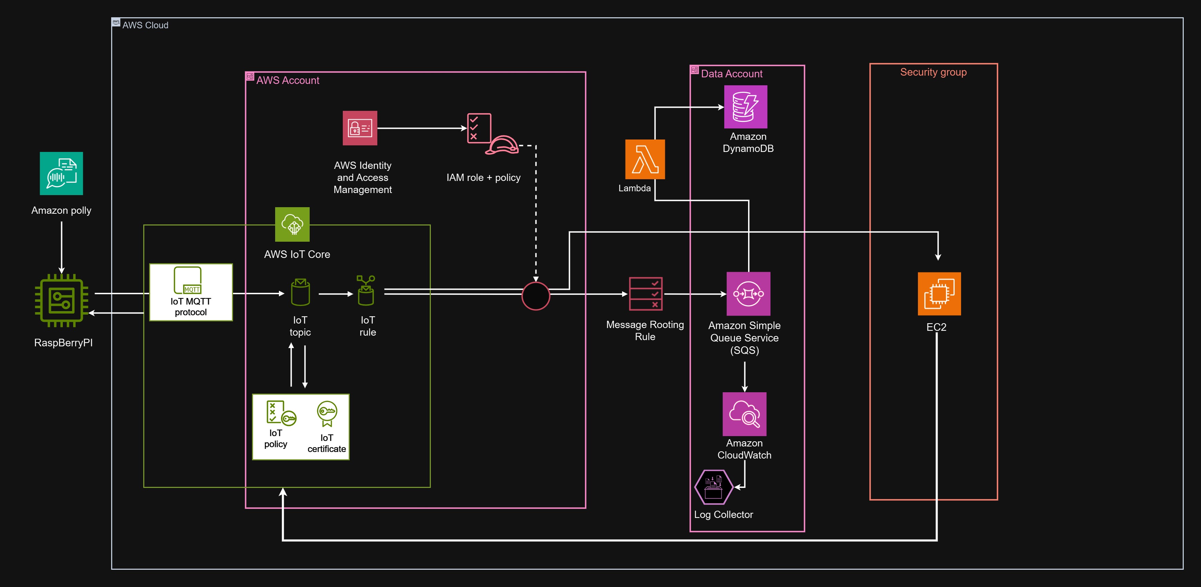
Task: Click the "AWS Identity and Access Management" caption
Action: (363, 177)
